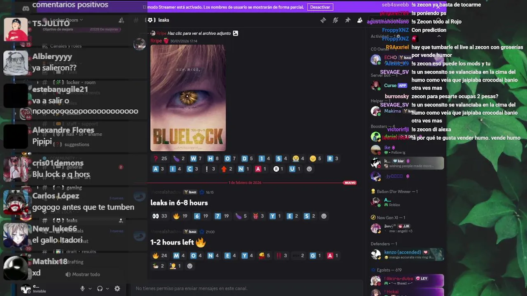Select the 'draft results' channel
Viewport: 527px width, 296px height.
[x=81, y=252]
